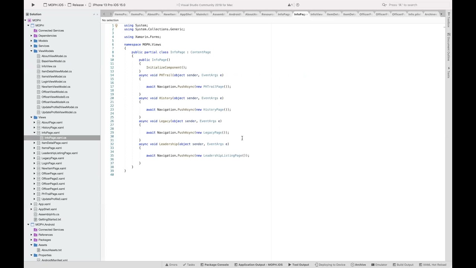Open the Deploying to Device pad

[x=330, y=265]
